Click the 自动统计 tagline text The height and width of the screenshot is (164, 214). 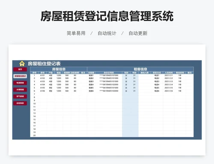(x=107, y=33)
